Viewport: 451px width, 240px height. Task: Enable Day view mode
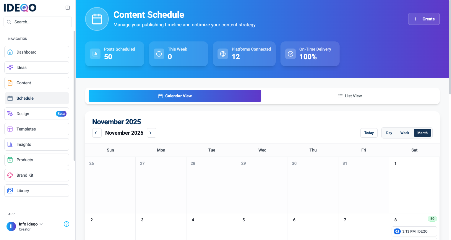click(389, 133)
